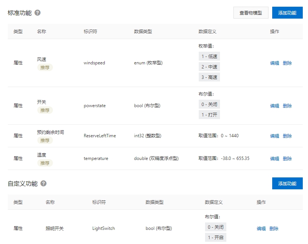Screen dimensions: 308x244
Task: Click range text '-38.0 ~ 655.35'
Action: [x=235, y=158]
